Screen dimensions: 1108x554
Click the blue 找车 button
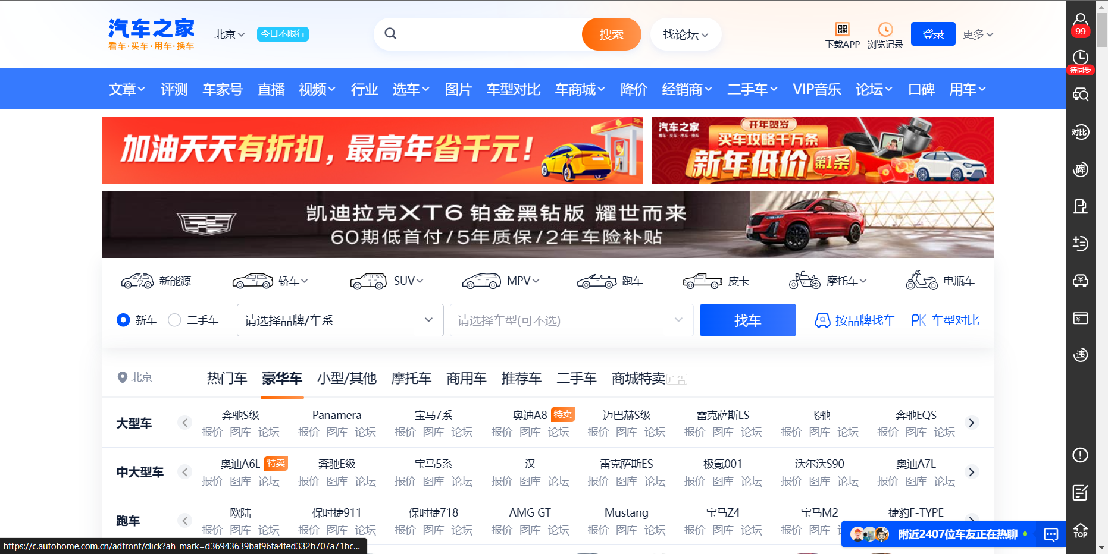click(x=748, y=320)
